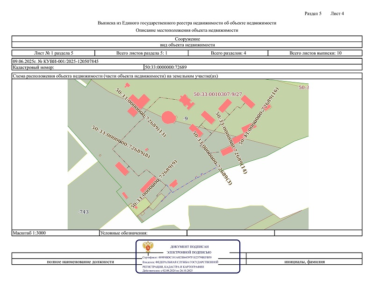Click the ":743" parcel label on the map
Viewport: 374px width, 288px height.
[x=83, y=212]
